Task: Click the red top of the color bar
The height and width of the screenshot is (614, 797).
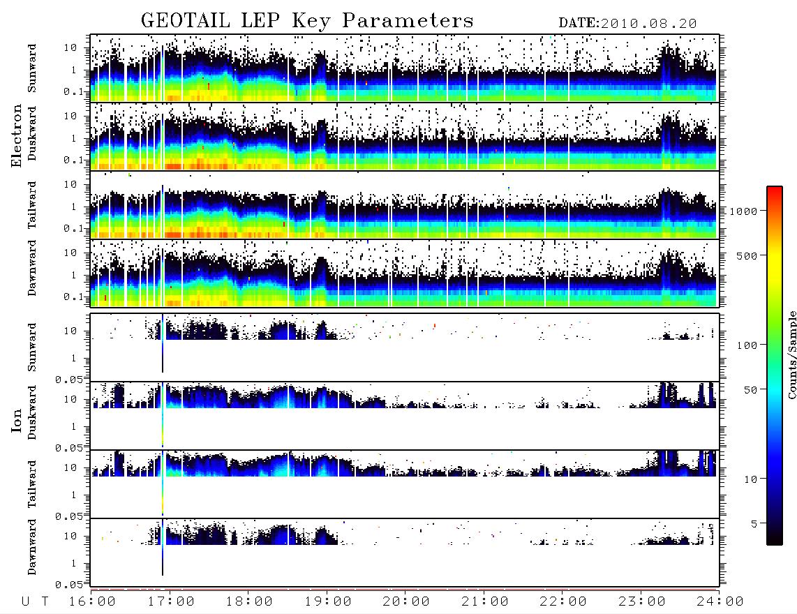Action: [x=775, y=192]
